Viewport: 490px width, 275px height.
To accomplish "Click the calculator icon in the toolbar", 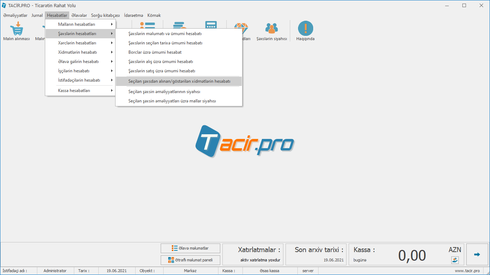I will [211, 24].
